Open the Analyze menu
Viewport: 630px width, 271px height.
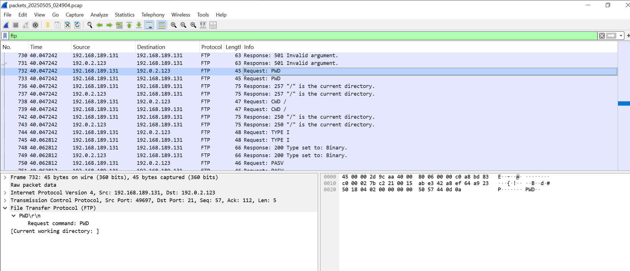pyautogui.click(x=99, y=15)
